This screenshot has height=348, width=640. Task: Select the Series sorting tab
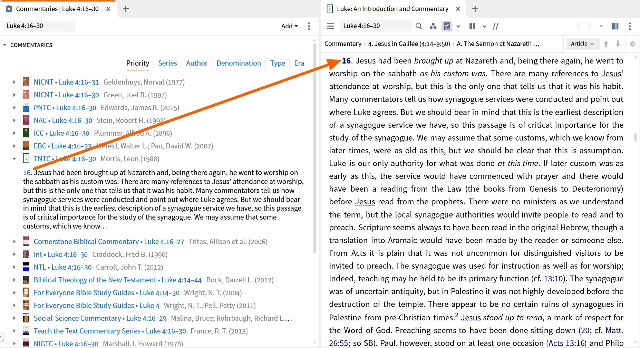click(167, 63)
